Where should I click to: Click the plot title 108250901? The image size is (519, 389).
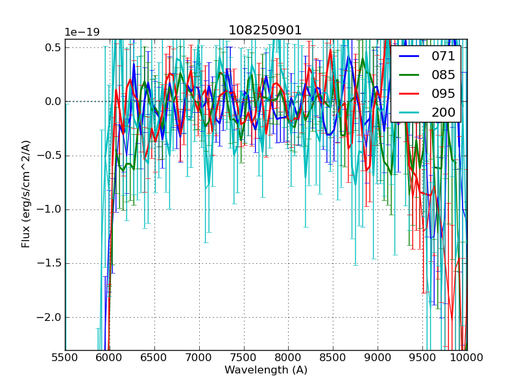click(265, 30)
